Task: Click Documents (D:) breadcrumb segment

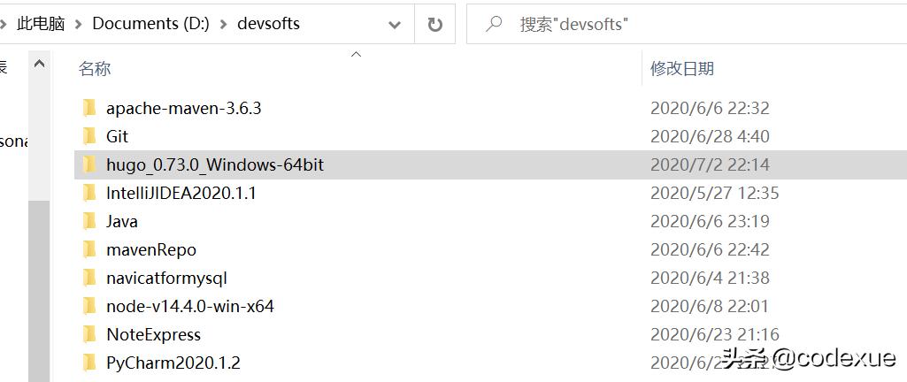Action: [150, 24]
